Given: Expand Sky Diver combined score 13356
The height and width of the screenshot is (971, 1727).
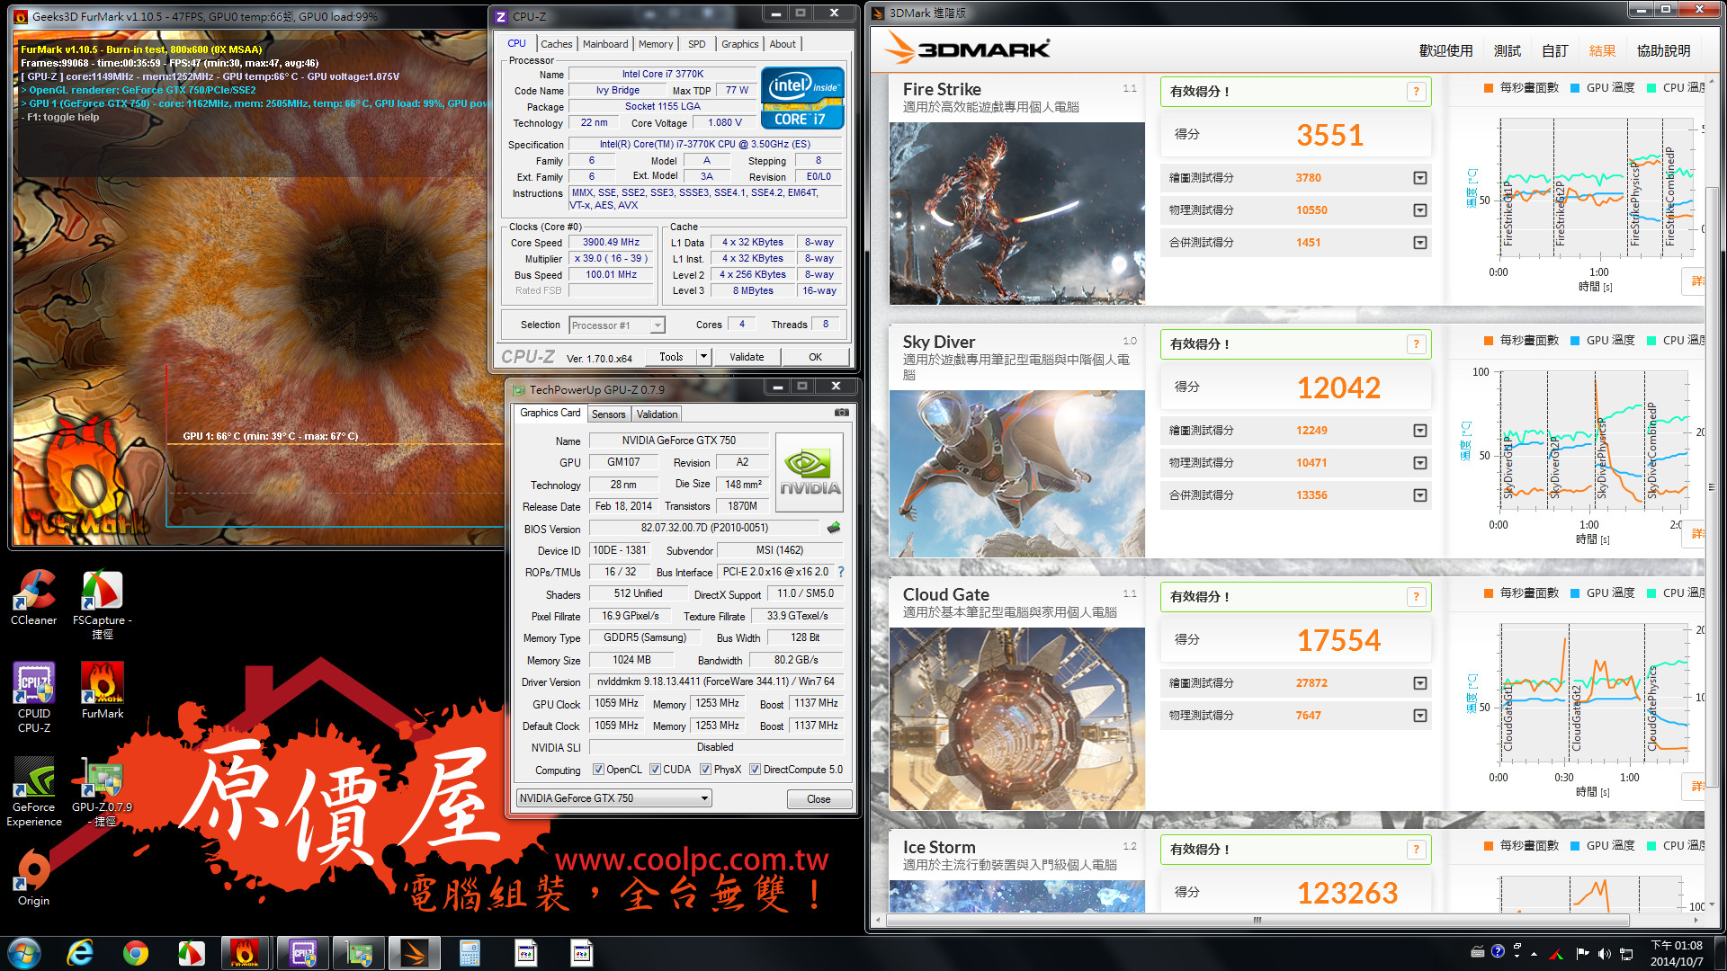Looking at the screenshot, I should [1419, 495].
